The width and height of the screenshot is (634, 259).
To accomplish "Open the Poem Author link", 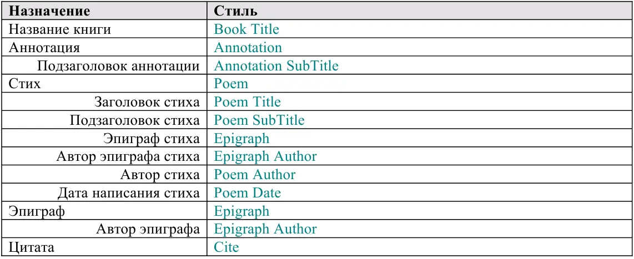I will 255,175.
